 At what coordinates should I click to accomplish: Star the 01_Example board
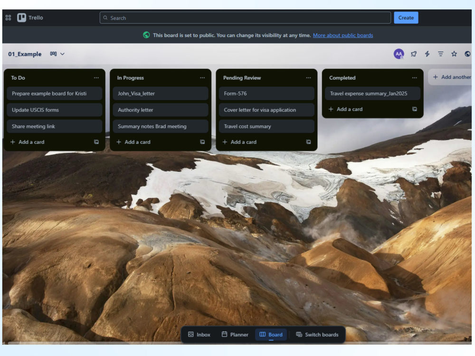[x=454, y=54]
